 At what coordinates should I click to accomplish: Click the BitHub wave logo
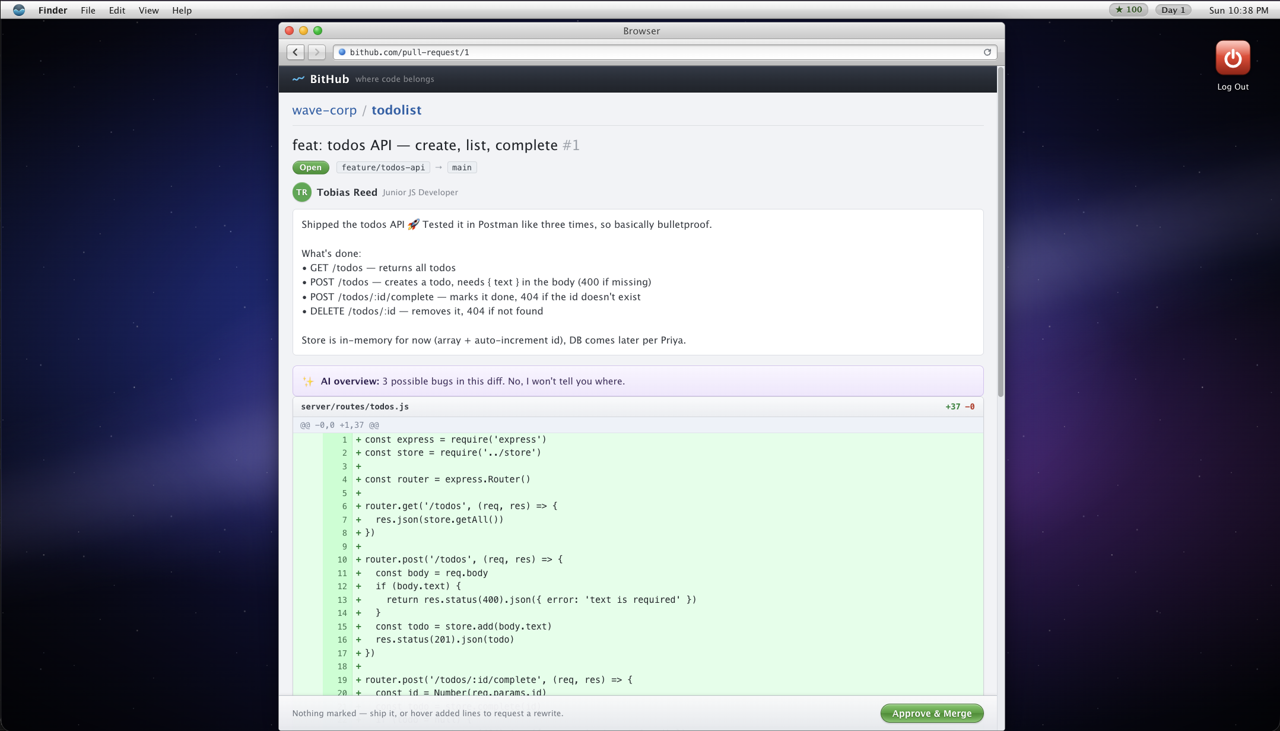click(x=298, y=79)
